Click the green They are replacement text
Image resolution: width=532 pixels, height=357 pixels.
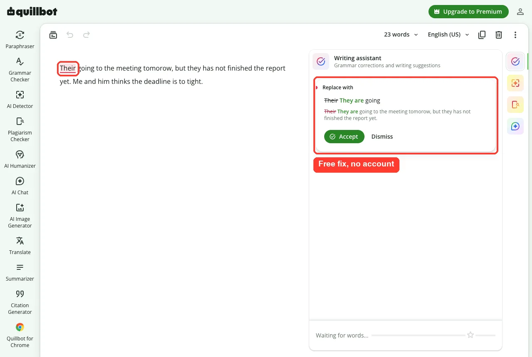(352, 100)
